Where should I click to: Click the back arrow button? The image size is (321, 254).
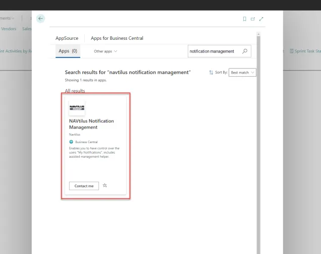pos(40,19)
